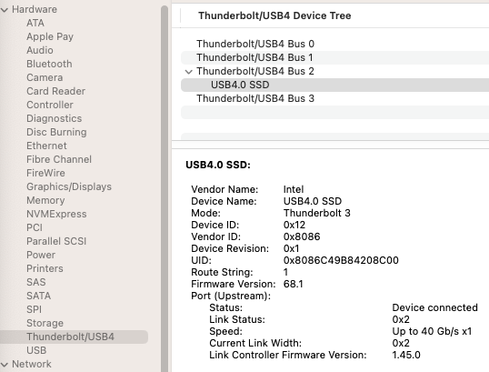Click the Mode value Thunderbolt 3
This screenshot has height=372, width=489.
317,213
